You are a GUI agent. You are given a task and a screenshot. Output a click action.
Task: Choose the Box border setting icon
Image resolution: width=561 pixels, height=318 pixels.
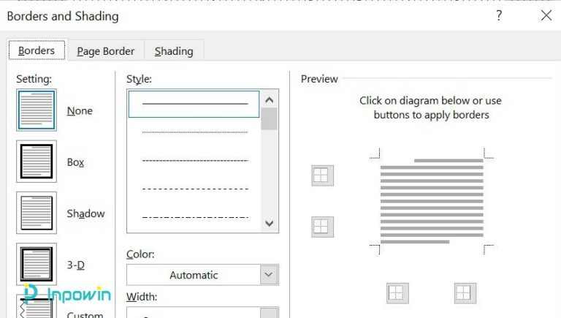tap(36, 162)
